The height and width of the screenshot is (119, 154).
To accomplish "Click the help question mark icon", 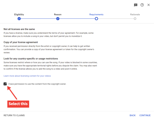I will 142,5.
